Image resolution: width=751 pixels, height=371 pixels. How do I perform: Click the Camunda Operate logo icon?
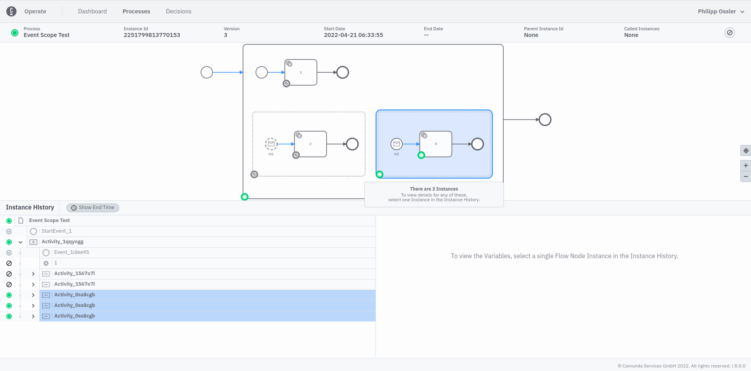tap(11, 11)
